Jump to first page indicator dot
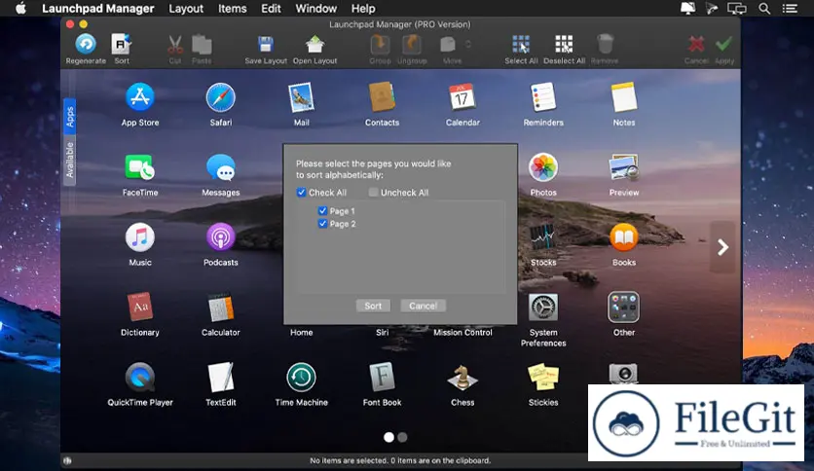 pyautogui.click(x=388, y=437)
